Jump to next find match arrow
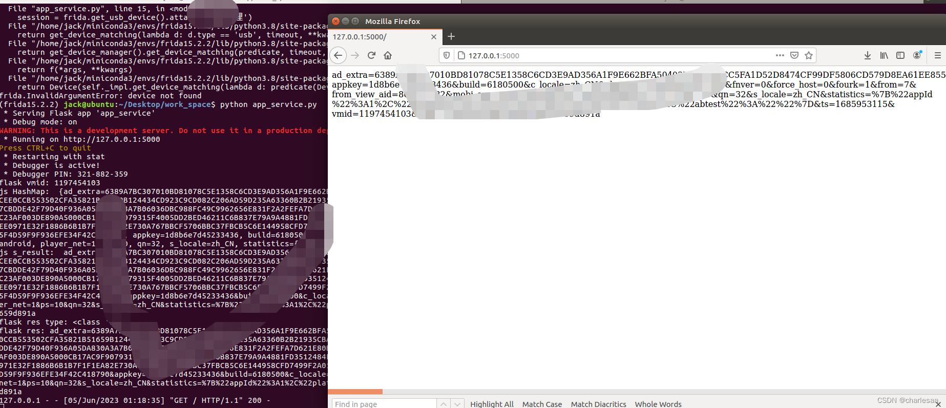 (x=458, y=404)
